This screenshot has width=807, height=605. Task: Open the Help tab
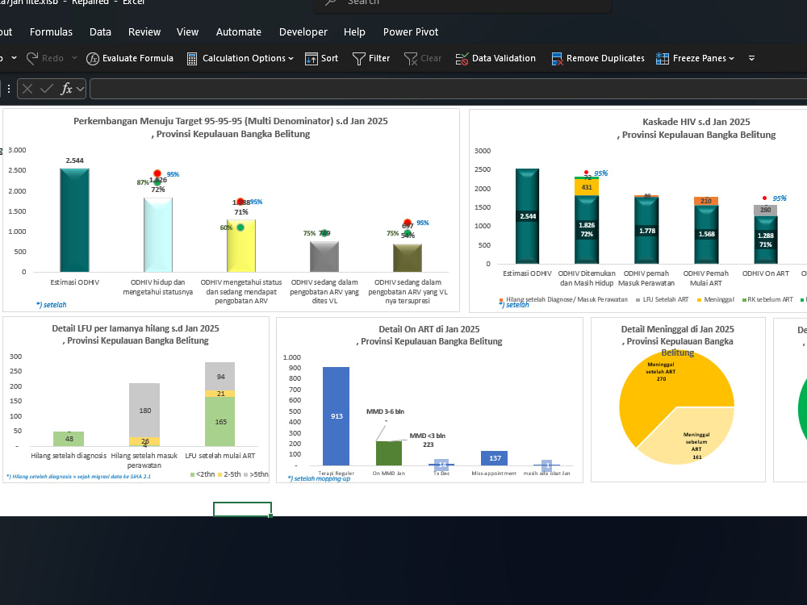354,32
